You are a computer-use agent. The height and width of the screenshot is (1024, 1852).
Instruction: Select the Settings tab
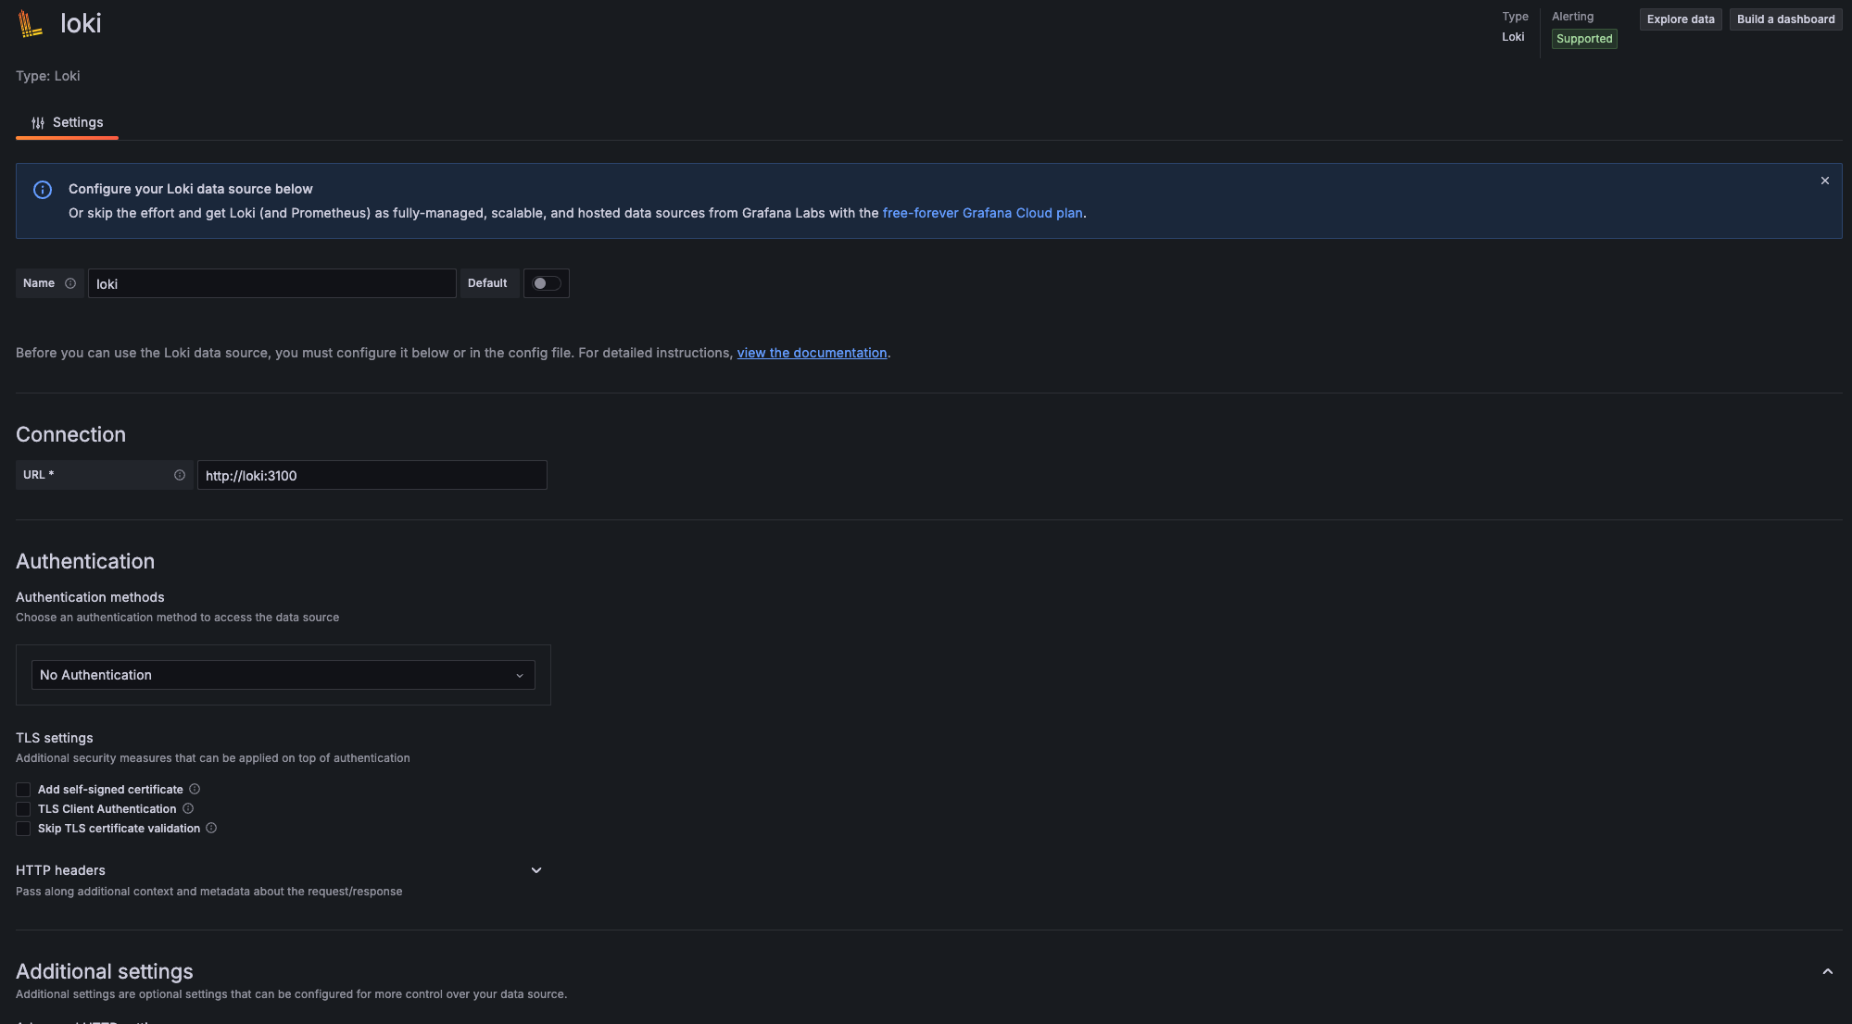pos(68,122)
